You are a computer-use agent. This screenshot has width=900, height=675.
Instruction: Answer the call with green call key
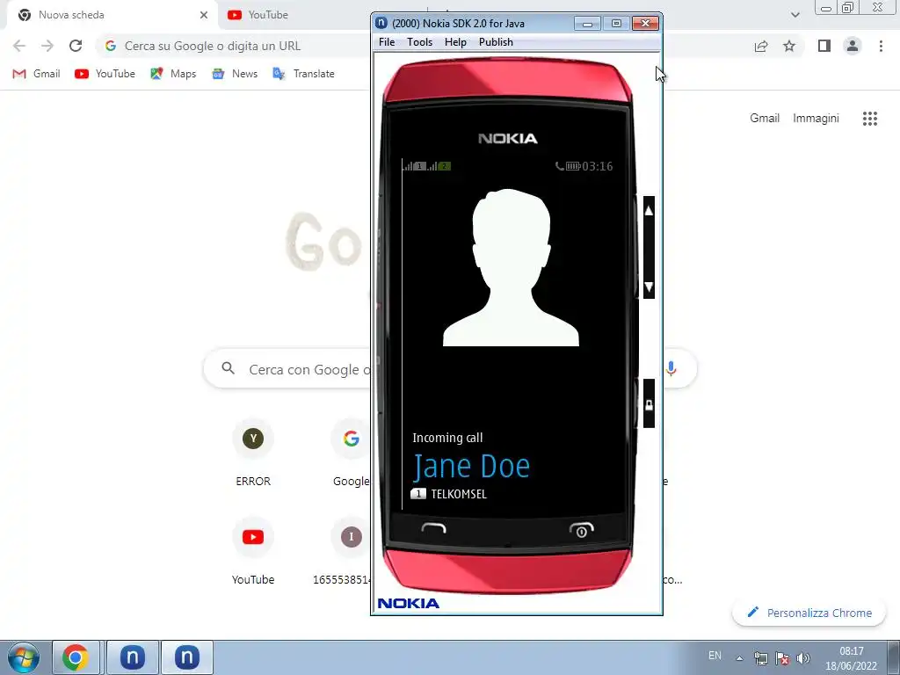coord(433,528)
